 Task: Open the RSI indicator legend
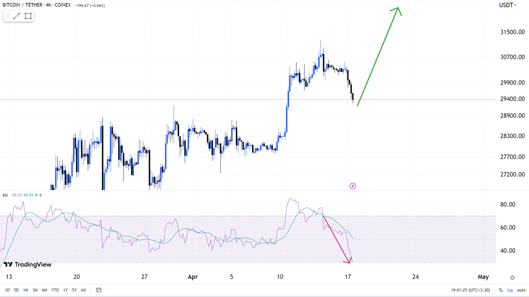(6, 195)
